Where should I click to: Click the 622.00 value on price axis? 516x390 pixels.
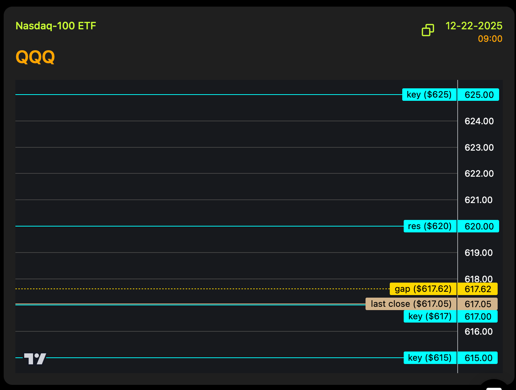[479, 174]
